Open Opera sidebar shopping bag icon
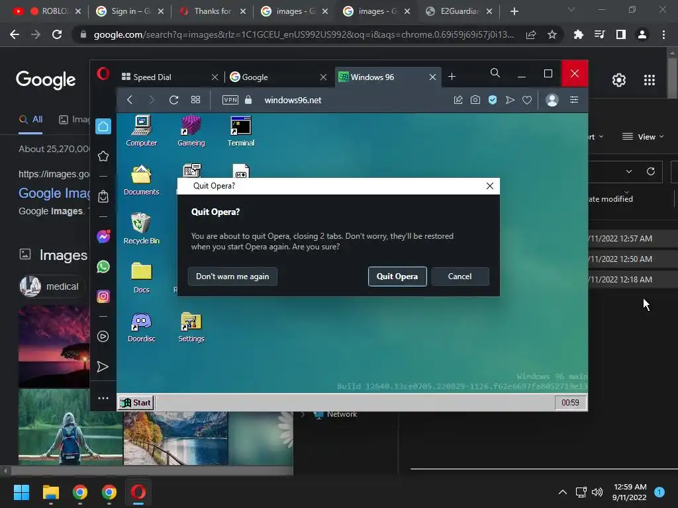The width and height of the screenshot is (678, 508). (103, 196)
